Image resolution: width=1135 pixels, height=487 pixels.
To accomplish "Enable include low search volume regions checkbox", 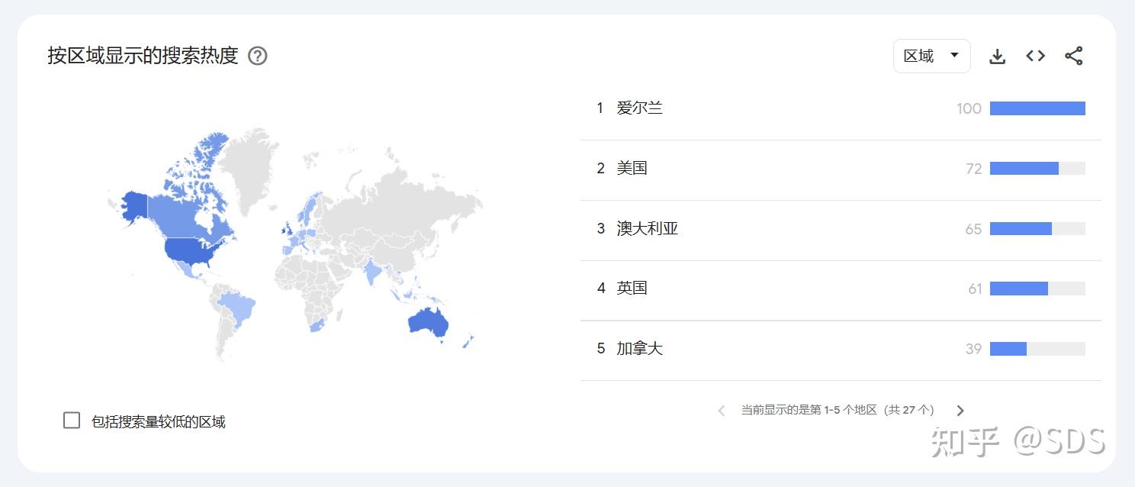I will click(72, 421).
